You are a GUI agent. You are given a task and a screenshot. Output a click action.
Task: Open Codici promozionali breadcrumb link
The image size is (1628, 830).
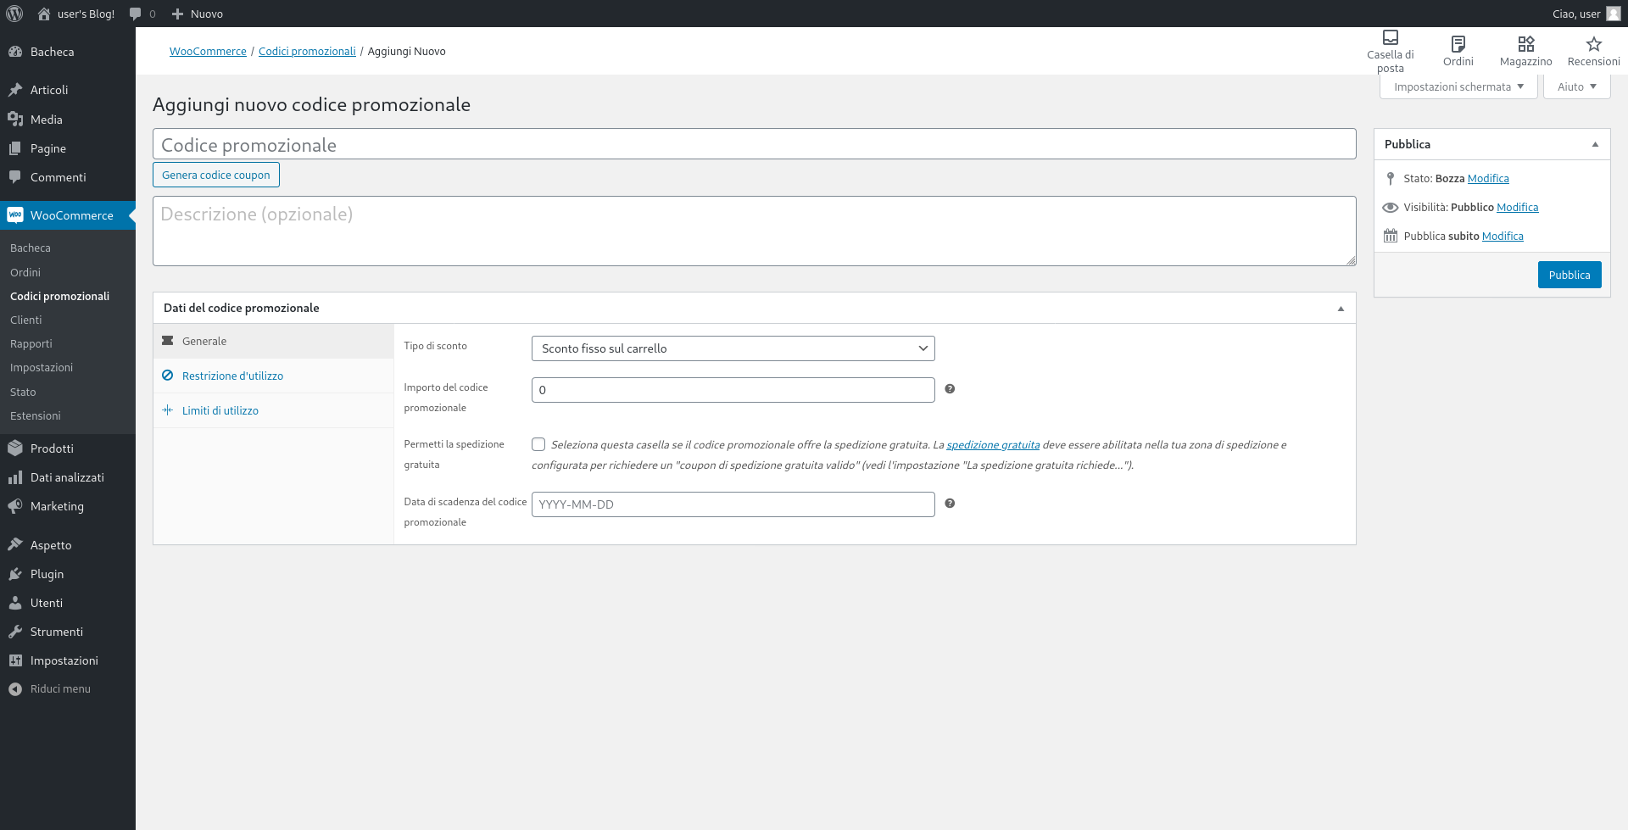click(307, 51)
